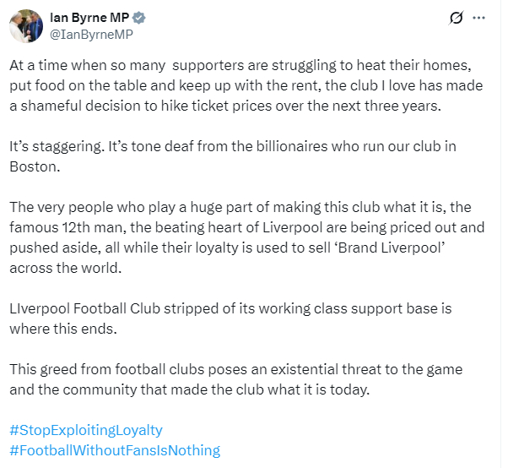Click the Grok slash-circle icon
This screenshot has height=468, width=508.
[457, 18]
